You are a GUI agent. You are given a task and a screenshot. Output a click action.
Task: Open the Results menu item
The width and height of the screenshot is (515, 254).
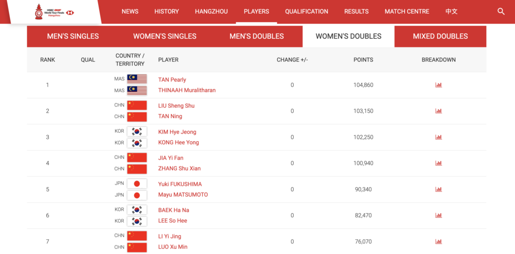tap(356, 12)
